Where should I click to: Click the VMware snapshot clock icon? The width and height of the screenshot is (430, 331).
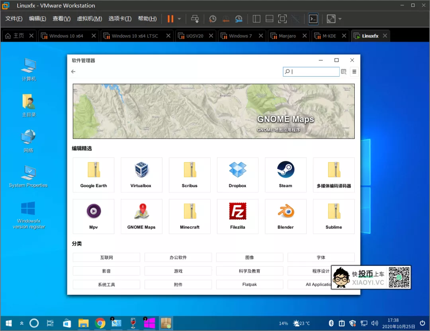213,19
